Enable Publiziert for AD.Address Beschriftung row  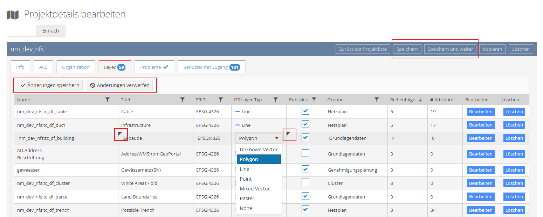(x=305, y=153)
